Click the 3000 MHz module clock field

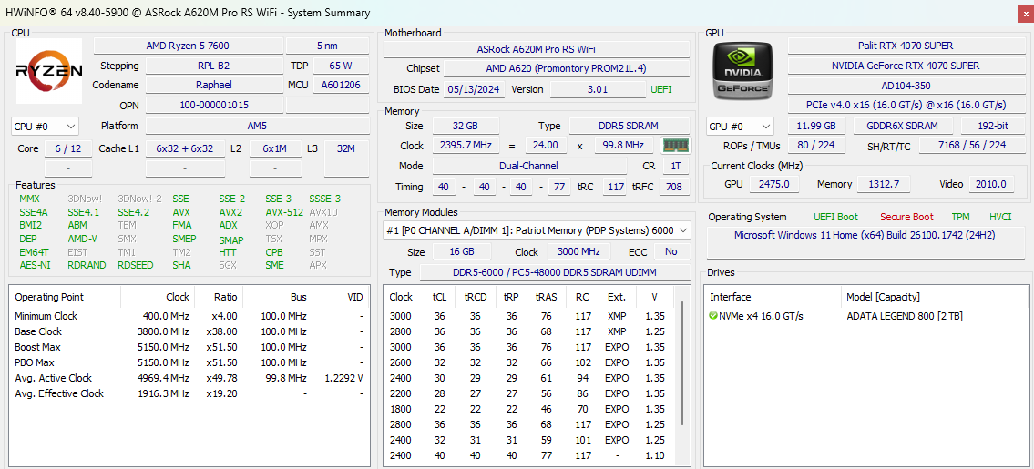point(578,252)
